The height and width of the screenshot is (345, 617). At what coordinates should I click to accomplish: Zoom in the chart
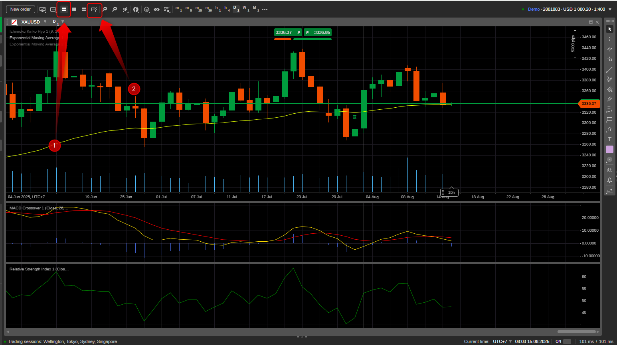point(115,9)
